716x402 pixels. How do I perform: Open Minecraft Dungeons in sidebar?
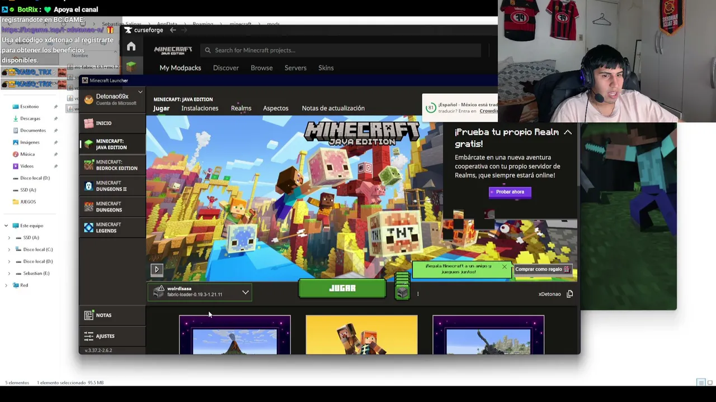click(x=112, y=207)
